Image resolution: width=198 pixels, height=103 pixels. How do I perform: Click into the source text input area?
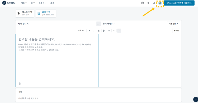57,61
